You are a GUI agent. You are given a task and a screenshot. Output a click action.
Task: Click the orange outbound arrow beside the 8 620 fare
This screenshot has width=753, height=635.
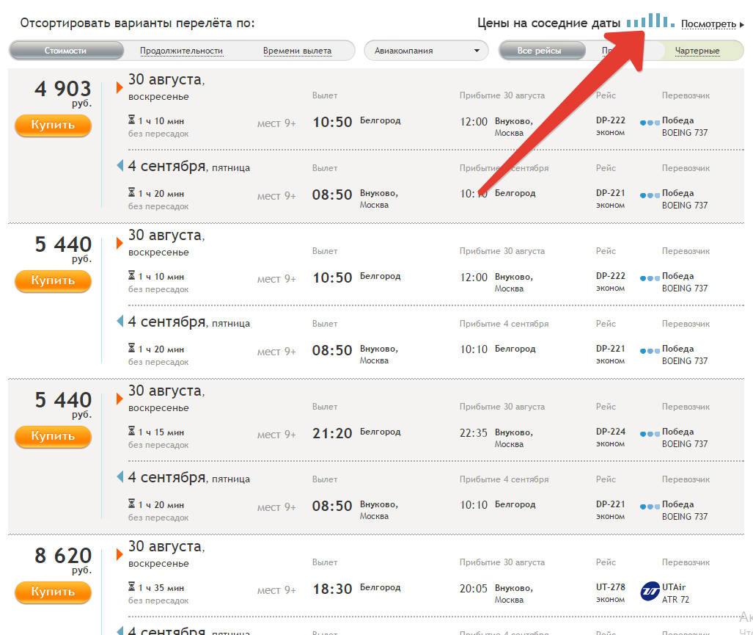click(120, 555)
